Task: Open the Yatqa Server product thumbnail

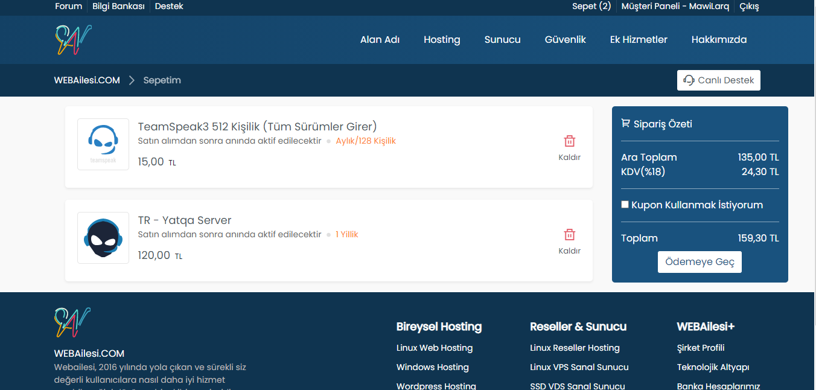Action: 103,238
